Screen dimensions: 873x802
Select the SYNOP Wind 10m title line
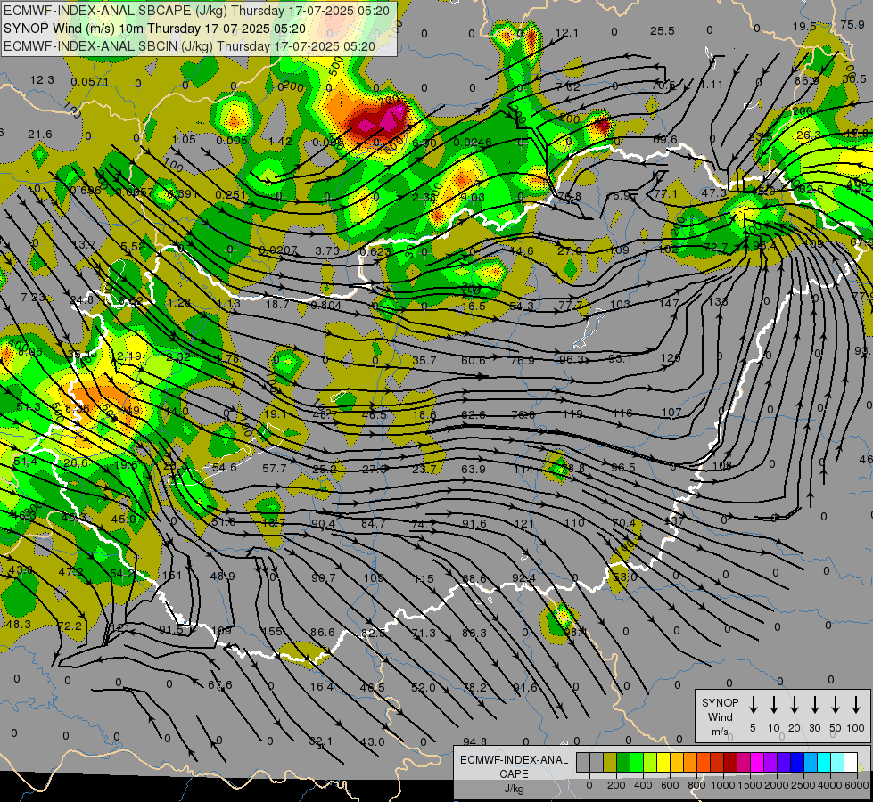pyautogui.click(x=155, y=29)
